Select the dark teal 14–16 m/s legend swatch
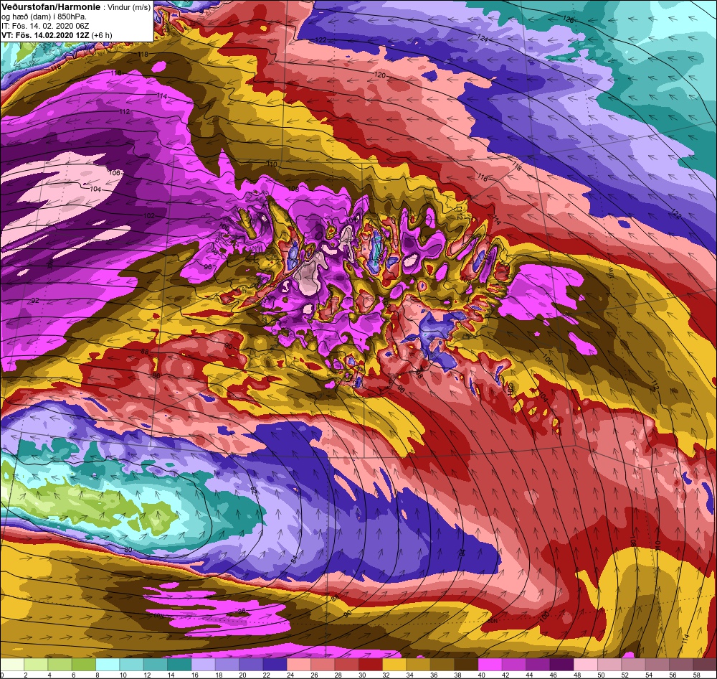717x679 pixels. tap(179, 664)
